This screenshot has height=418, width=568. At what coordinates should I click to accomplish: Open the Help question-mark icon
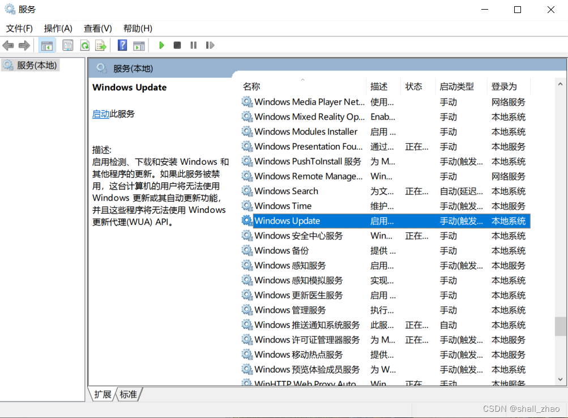pyautogui.click(x=122, y=46)
